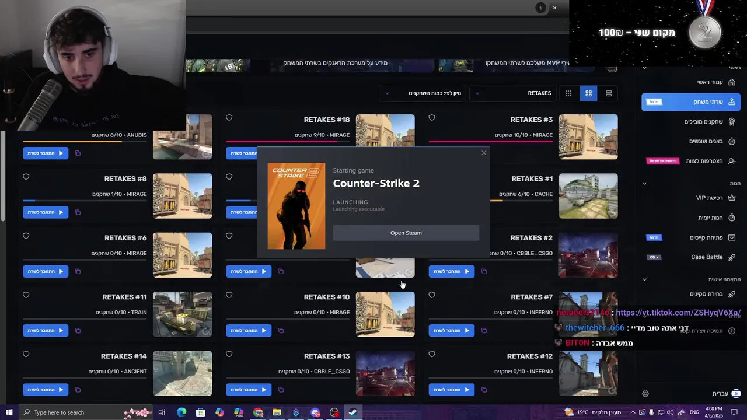
Task: Open the ranking system info banner link
Action: tap(335, 63)
